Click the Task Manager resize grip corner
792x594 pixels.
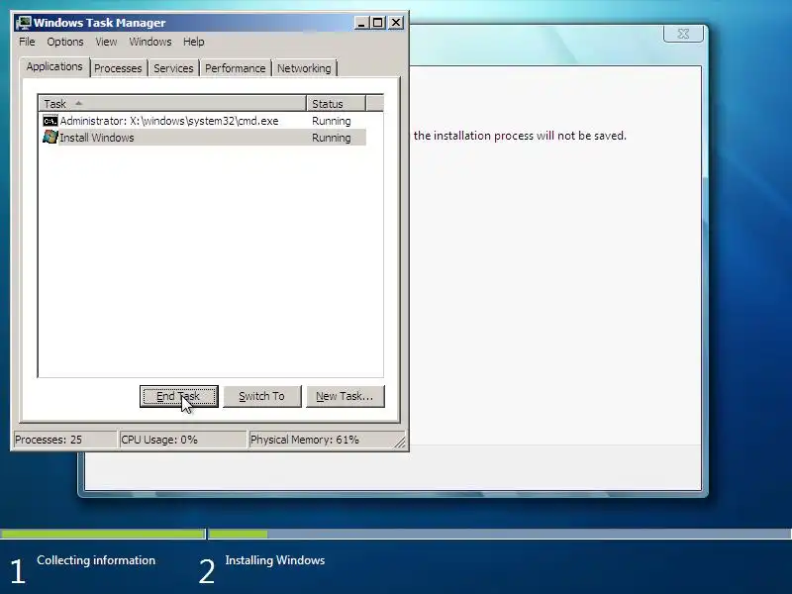[400, 443]
